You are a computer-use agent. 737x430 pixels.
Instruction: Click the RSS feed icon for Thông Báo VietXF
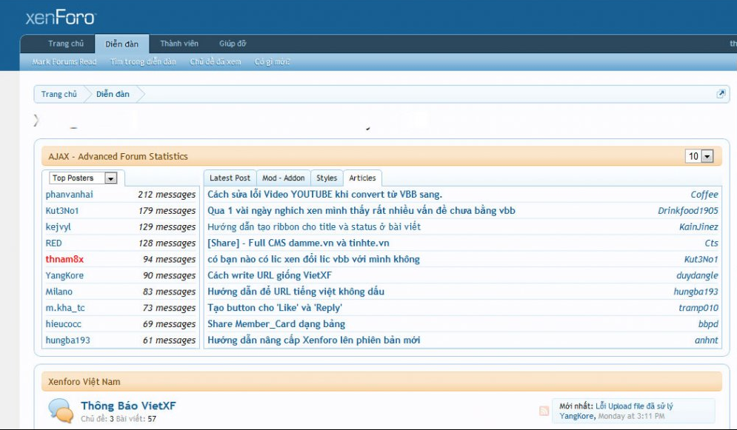[544, 411]
